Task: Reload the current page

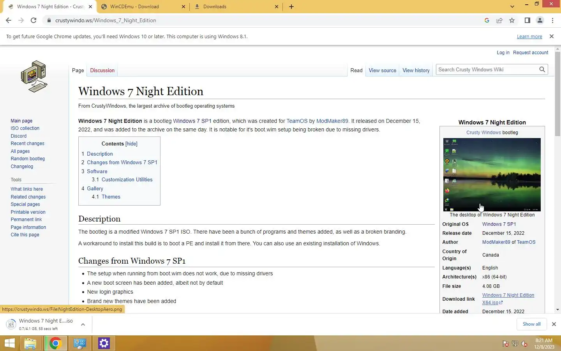Action: pyautogui.click(x=34, y=20)
